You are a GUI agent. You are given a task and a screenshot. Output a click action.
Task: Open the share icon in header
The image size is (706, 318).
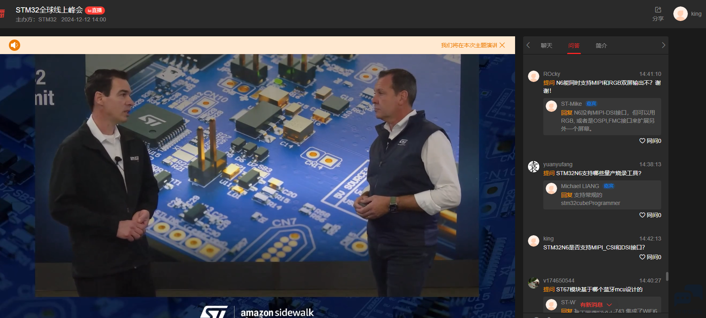(658, 10)
